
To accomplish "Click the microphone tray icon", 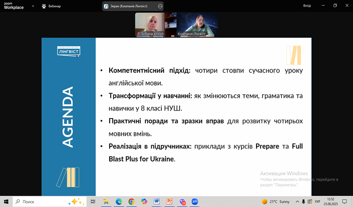I will 303,201.
